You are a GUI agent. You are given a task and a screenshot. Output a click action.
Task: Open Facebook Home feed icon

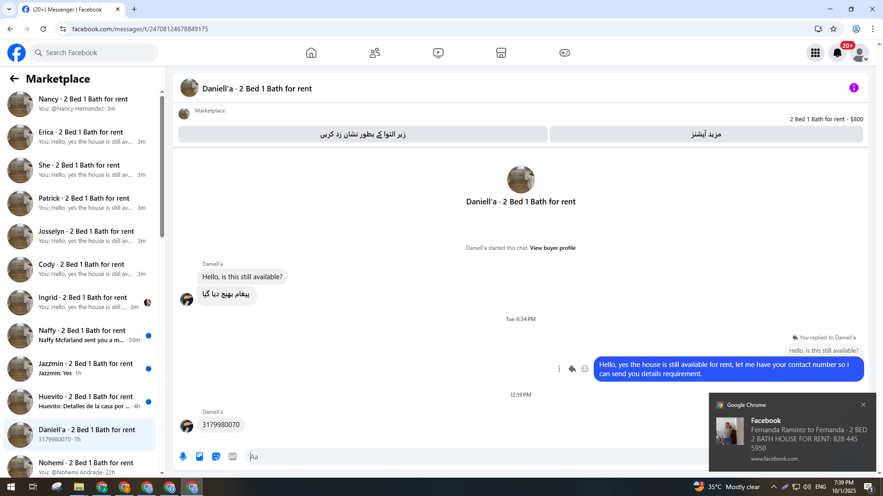(x=311, y=53)
